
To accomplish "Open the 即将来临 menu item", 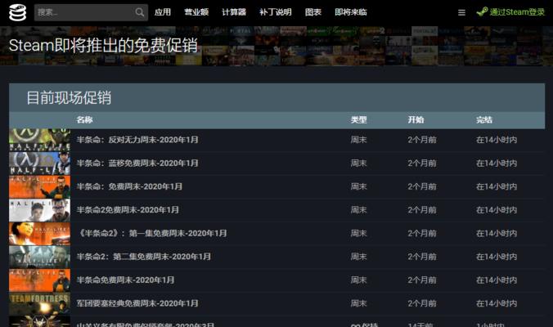I will click(351, 12).
